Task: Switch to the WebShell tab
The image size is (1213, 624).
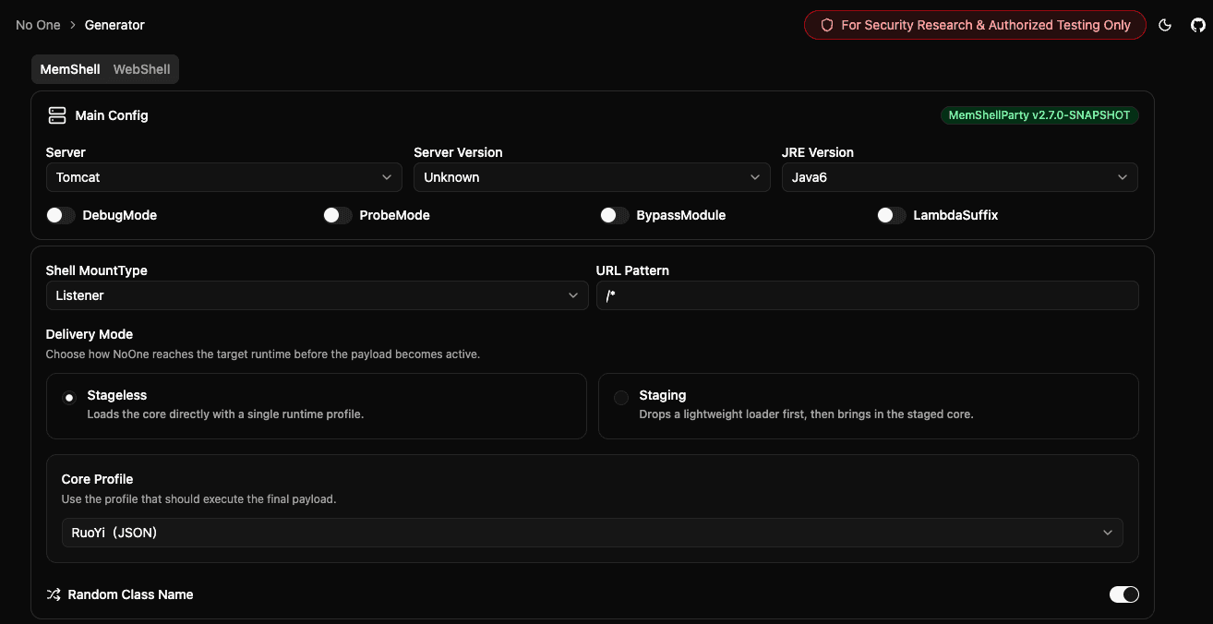Action: tap(141, 69)
